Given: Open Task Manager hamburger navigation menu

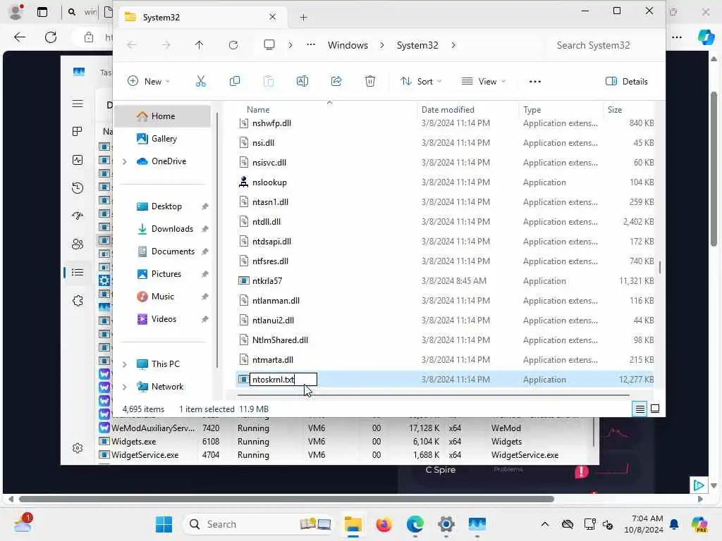Looking at the screenshot, I should [78, 104].
